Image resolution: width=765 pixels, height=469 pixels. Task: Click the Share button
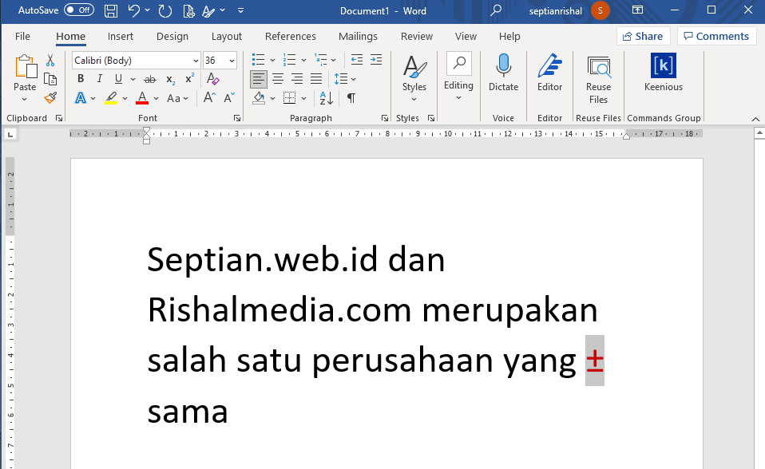coord(643,36)
